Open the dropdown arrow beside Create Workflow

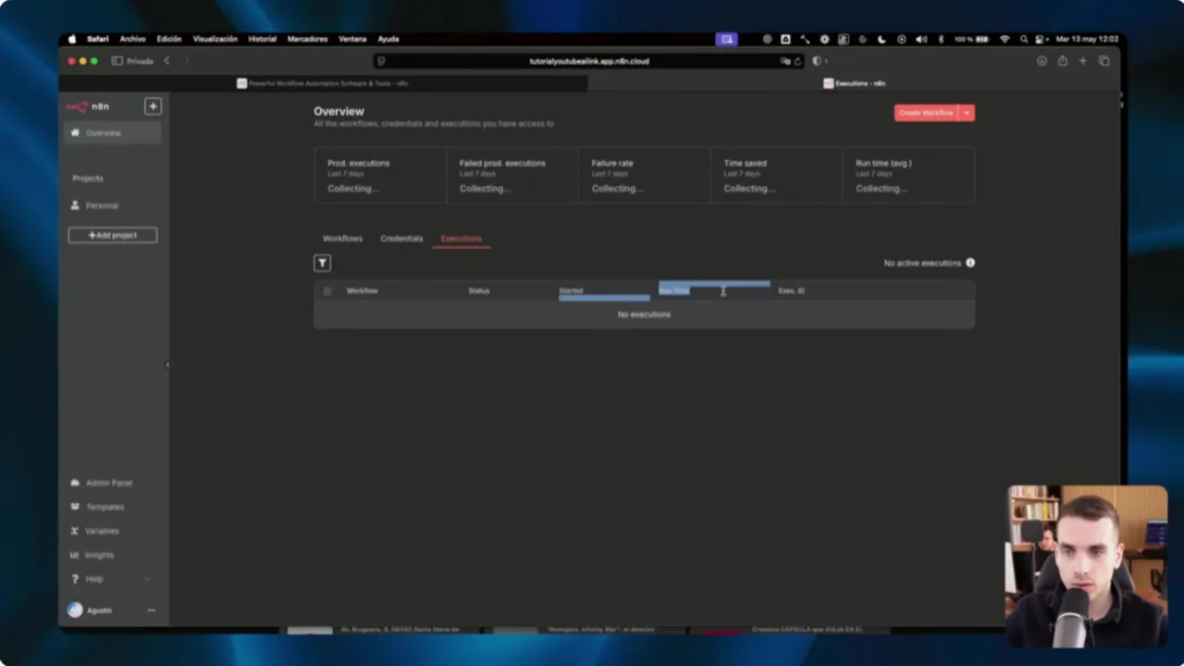(967, 113)
